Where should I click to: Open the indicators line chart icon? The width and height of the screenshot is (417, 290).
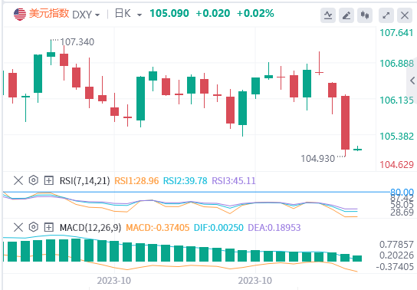(328, 15)
